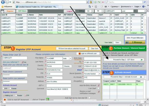This screenshot has height=106, width=149.
Task: Switch to Register tab
Action: pyautogui.click(x=10, y=11)
